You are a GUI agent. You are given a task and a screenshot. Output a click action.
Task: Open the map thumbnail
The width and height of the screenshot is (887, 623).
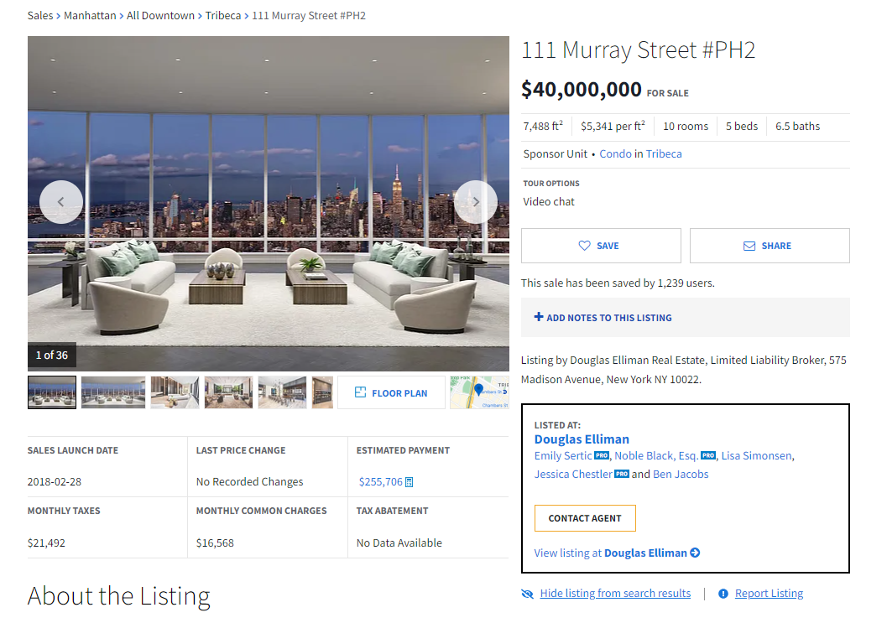(479, 392)
